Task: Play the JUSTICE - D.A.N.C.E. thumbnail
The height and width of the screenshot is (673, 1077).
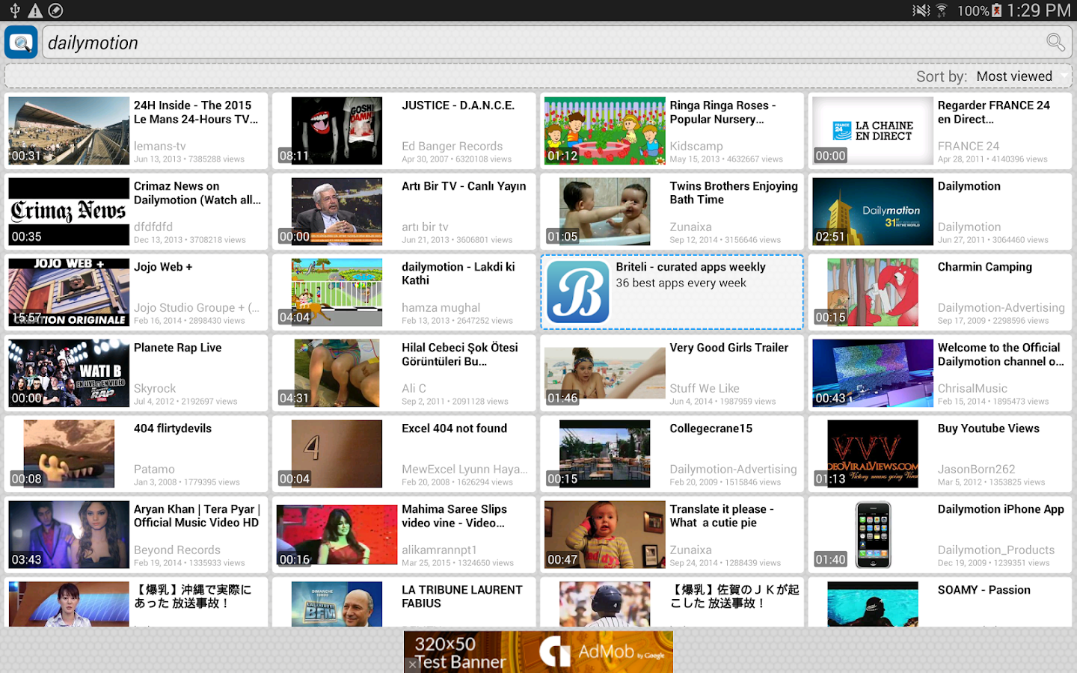Action: pyautogui.click(x=337, y=131)
